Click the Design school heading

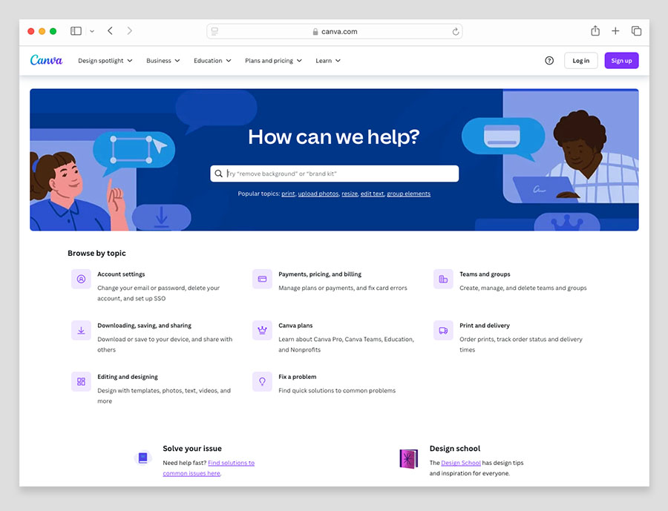[x=454, y=449]
